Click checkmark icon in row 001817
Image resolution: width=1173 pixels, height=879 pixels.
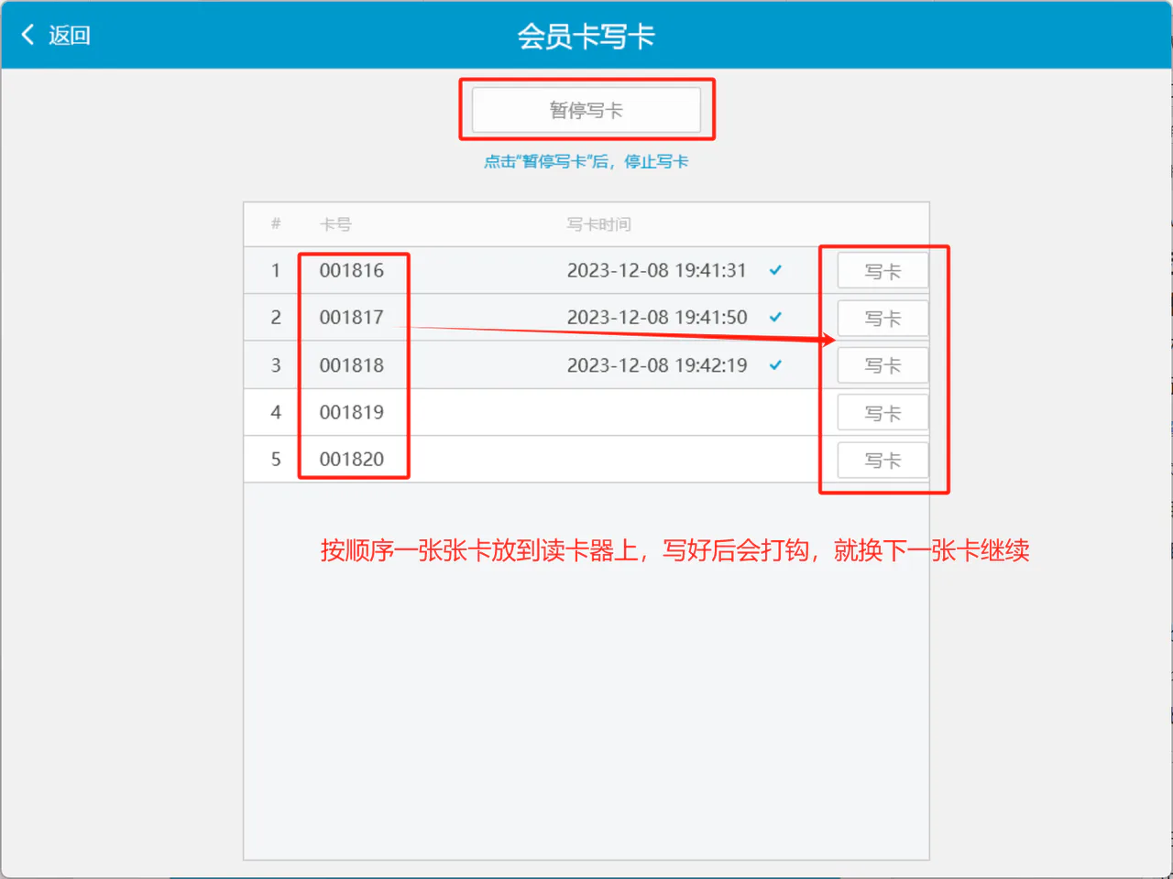pos(775,317)
